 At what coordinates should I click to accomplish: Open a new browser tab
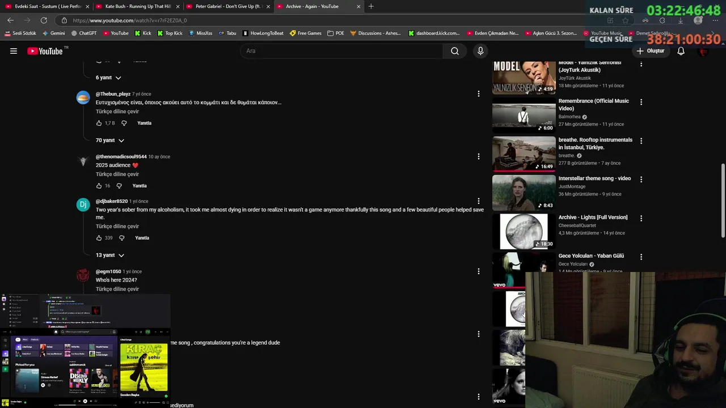coord(371,6)
